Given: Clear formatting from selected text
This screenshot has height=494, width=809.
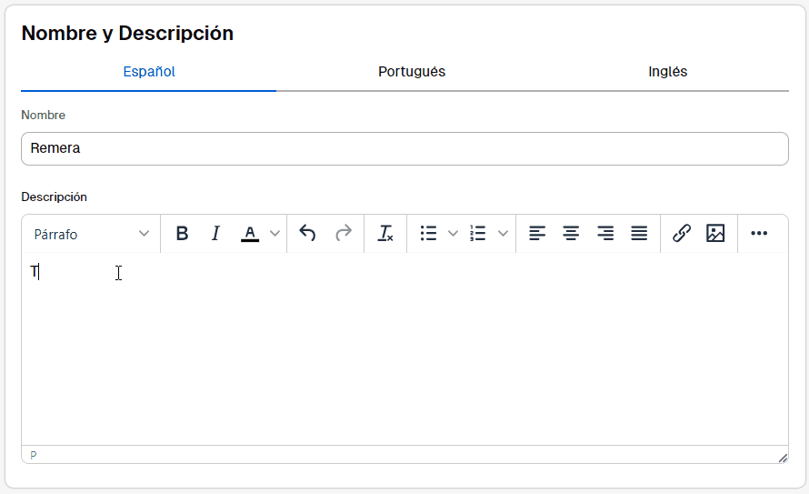Looking at the screenshot, I should tap(385, 234).
